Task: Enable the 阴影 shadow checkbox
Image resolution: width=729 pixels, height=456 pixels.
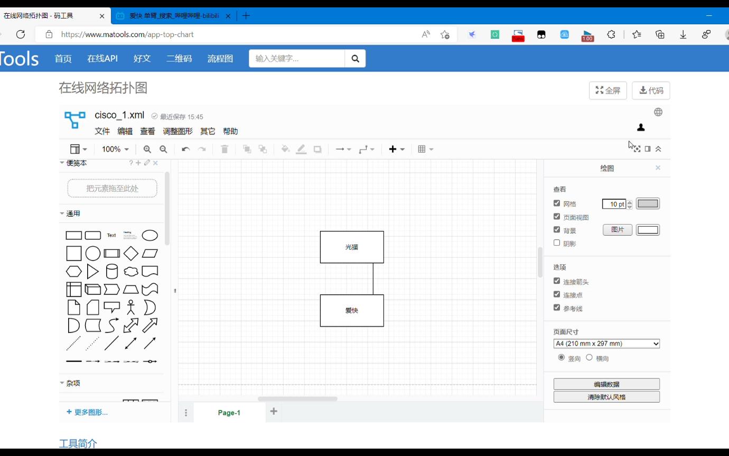Action: point(557,243)
